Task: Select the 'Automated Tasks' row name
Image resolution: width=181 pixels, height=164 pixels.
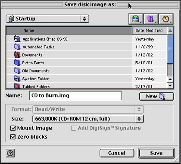Action: point(38,47)
